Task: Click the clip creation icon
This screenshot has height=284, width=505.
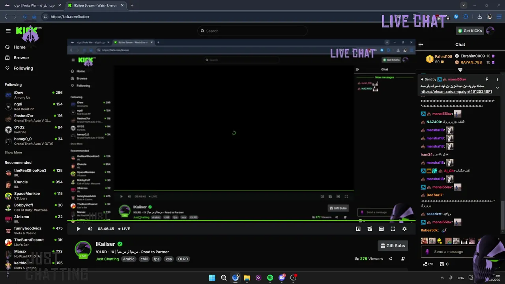Action: coord(370,229)
